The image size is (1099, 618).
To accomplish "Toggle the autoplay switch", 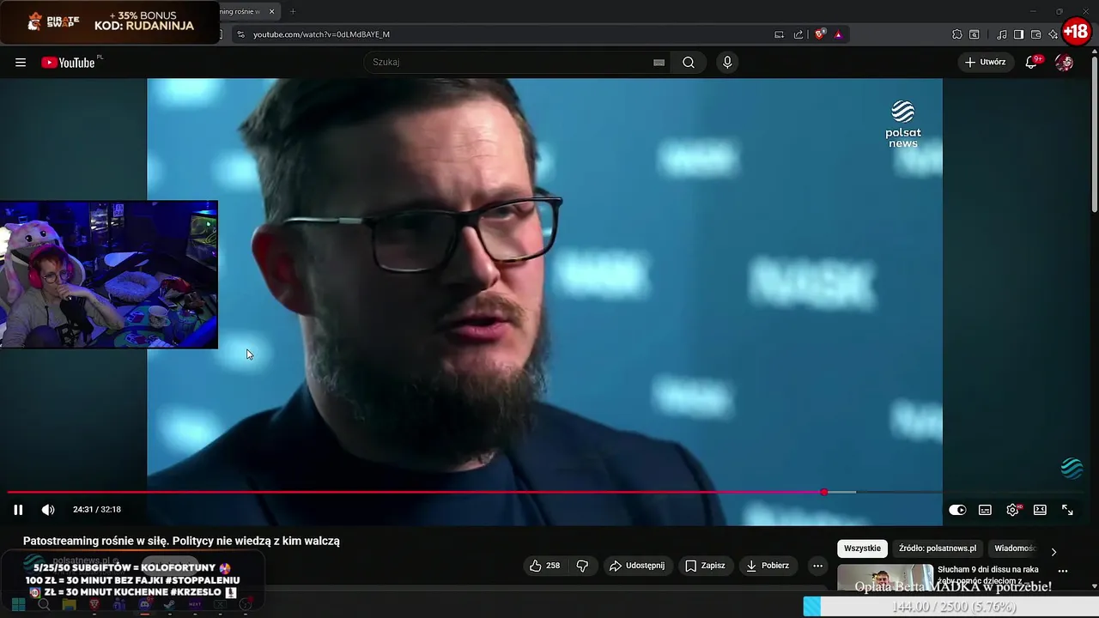I will (x=957, y=510).
